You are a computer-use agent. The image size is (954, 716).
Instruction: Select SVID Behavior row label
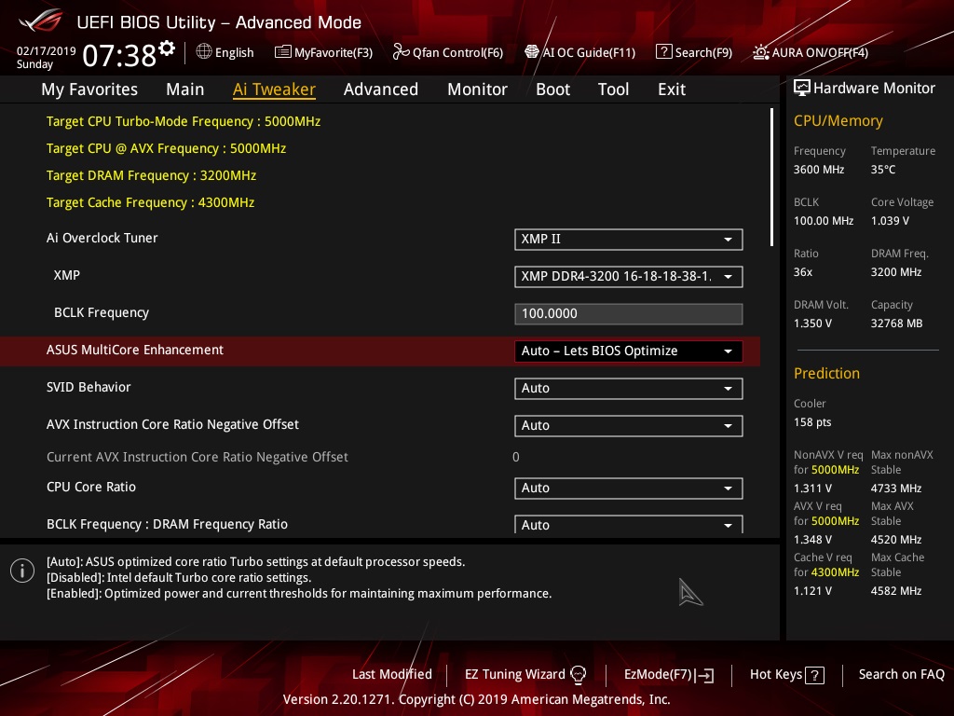pos(89,387)
